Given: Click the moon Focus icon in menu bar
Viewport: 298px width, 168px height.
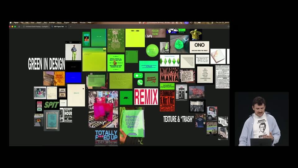Looking at the screenshot, I should (181, 22).
